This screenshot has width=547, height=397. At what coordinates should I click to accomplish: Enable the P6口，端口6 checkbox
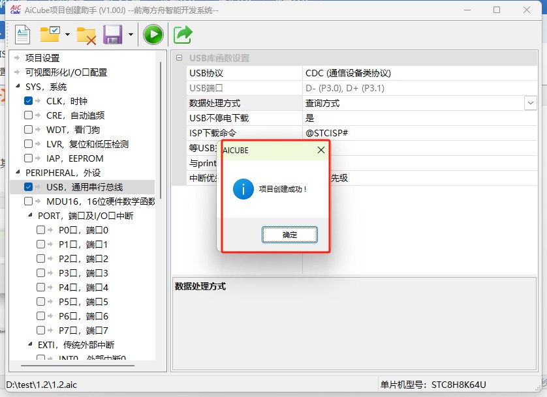point(41,316)
